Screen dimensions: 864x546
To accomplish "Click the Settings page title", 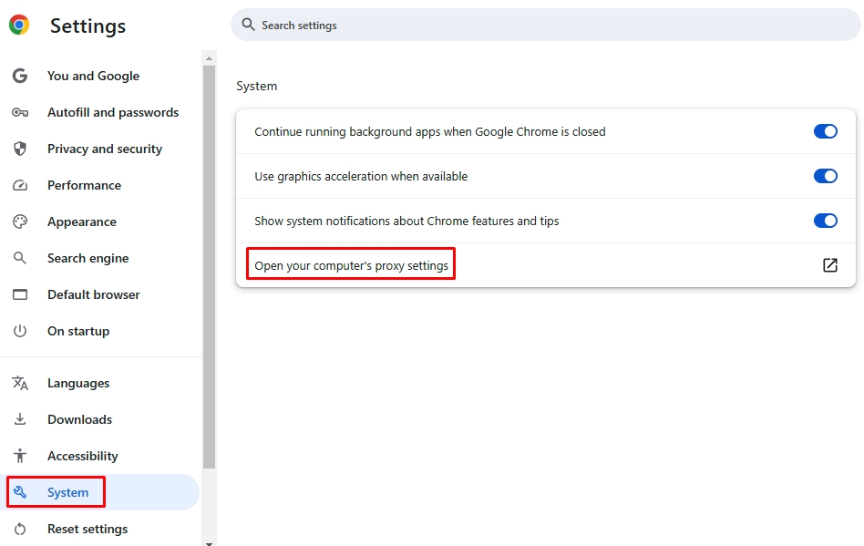I will point(87,26).
